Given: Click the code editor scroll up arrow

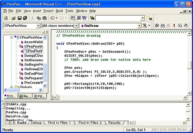Looking at the screenshot, I should click(x=189, y=33).
